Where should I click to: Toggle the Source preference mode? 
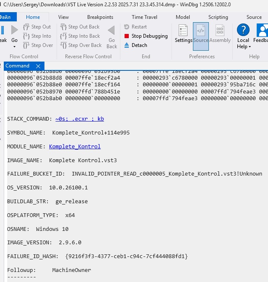coord(201,36)
